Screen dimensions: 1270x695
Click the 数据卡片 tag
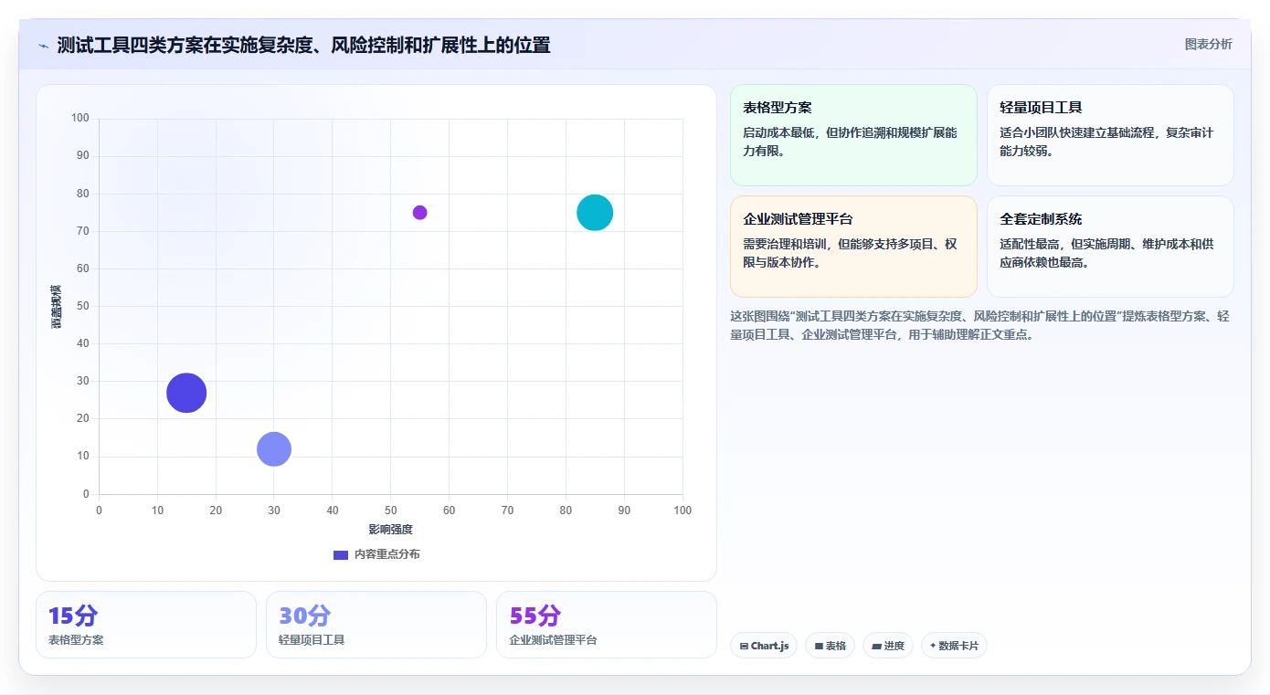click(954, 646)
